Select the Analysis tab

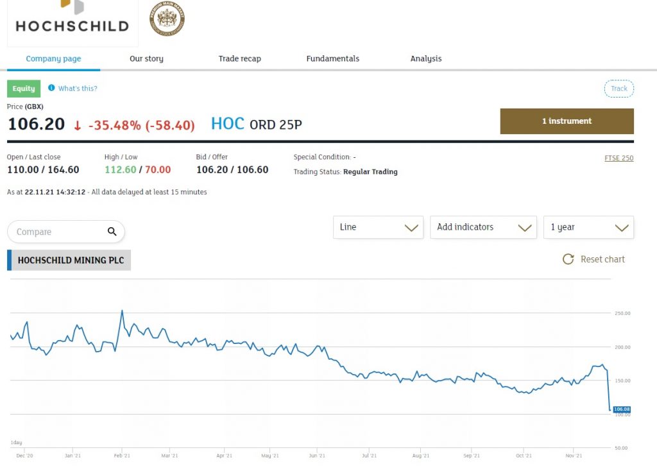[426, 58]
